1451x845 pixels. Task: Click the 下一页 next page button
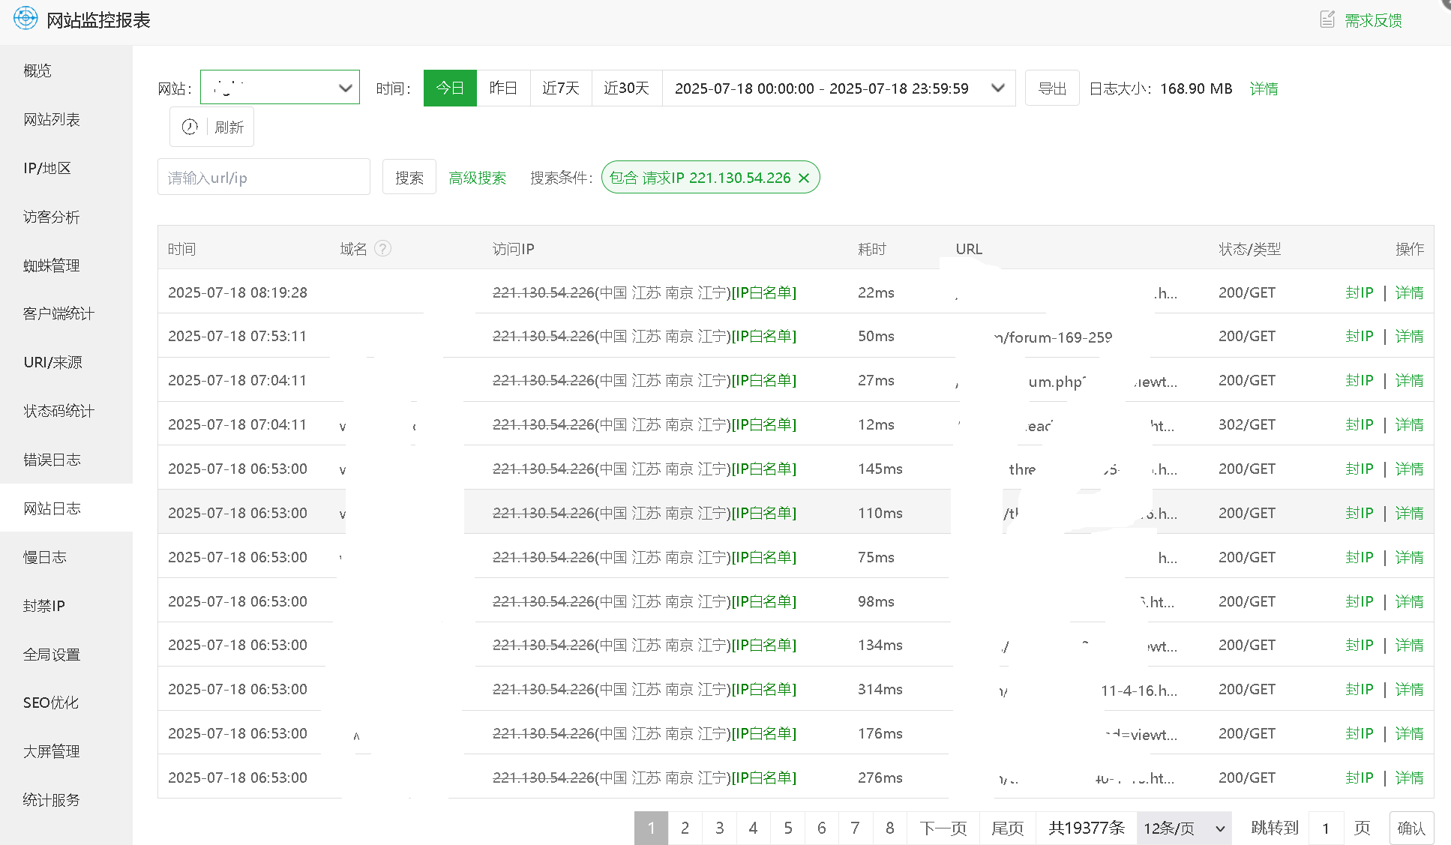click(x=943, y=828)
